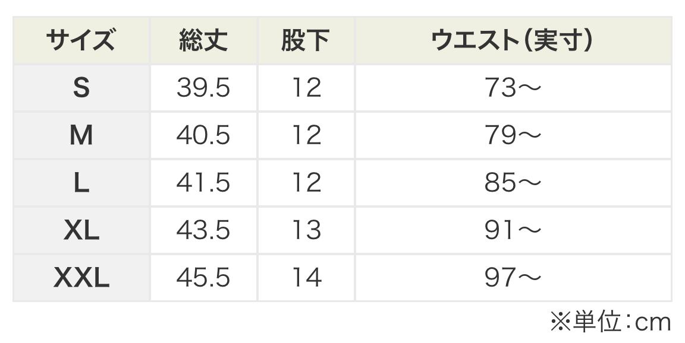Image resolution: width=685 pixels, height=343 pixels.
Task: Click the サイズ column header
Action: click(81, 41)
